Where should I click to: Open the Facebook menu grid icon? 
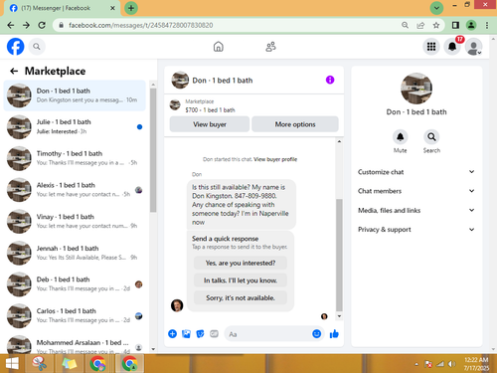pos(431,47)
